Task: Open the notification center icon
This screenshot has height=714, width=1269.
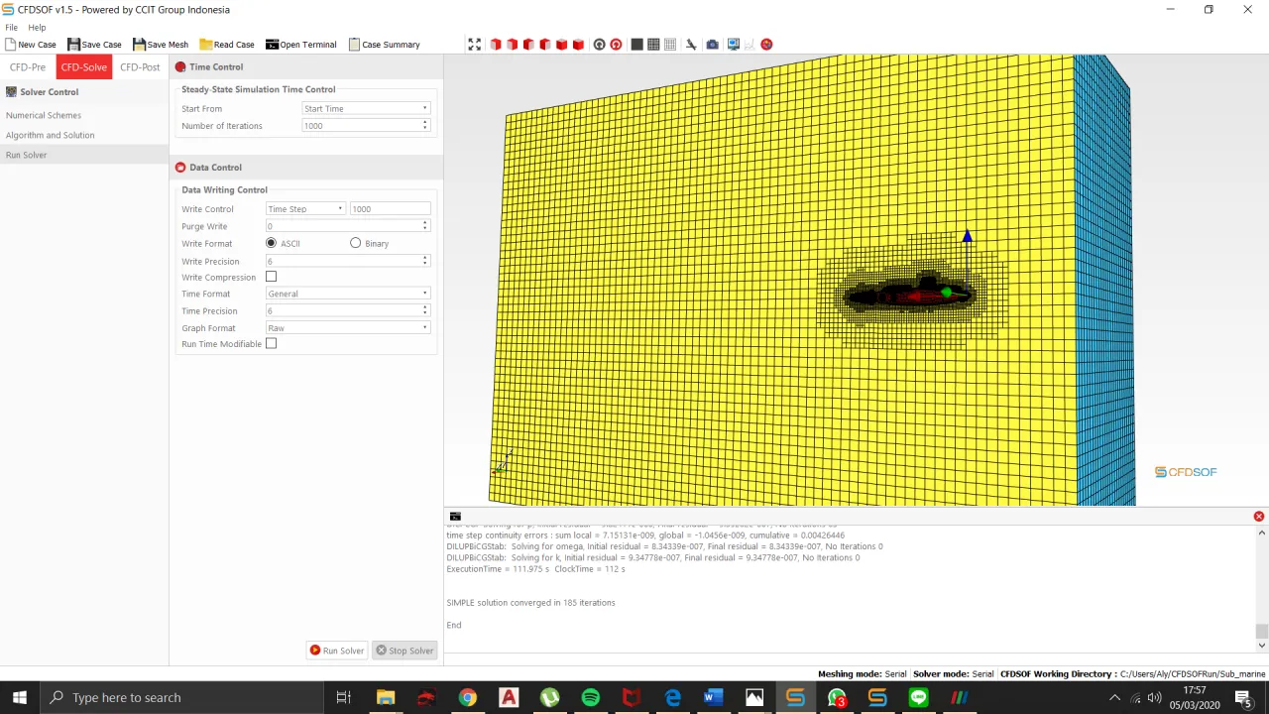Action: (1242, 698)
